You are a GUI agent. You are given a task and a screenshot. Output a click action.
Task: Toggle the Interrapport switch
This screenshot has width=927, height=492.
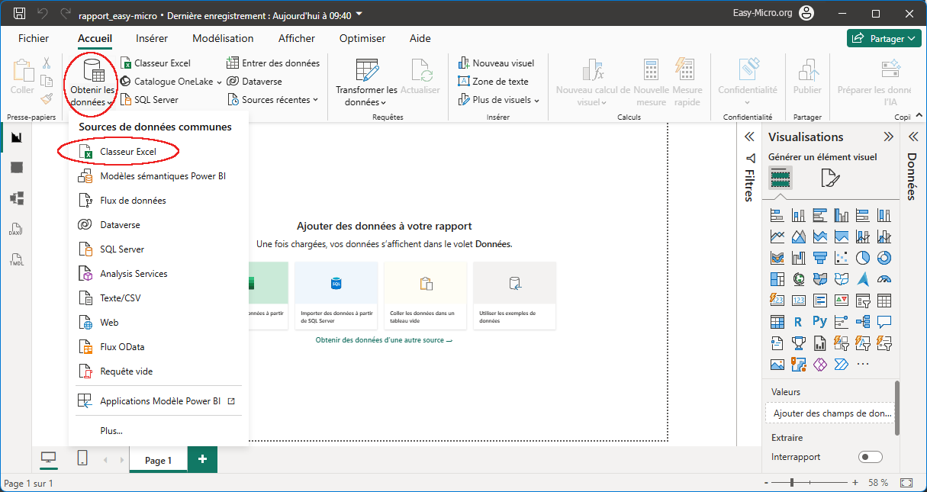pyautogui.click(x=870, y=457)
